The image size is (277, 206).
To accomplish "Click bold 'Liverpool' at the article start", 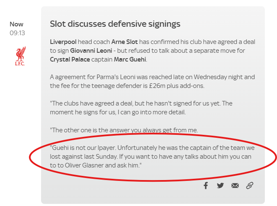I will (x=64, y=42).
